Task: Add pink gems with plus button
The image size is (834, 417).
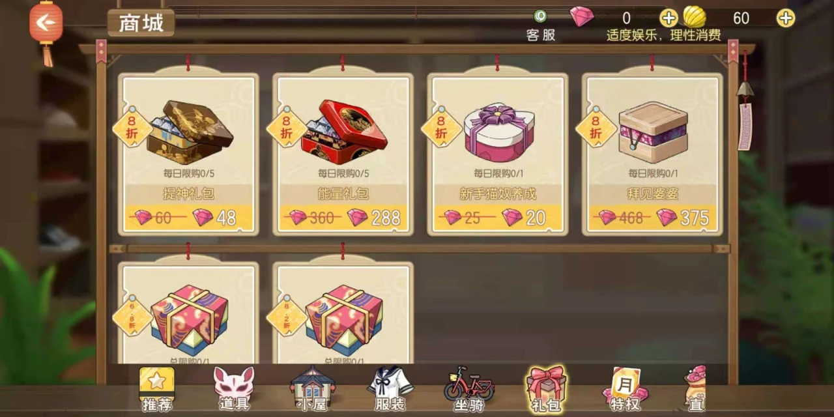Action: [x=669, y=18]
